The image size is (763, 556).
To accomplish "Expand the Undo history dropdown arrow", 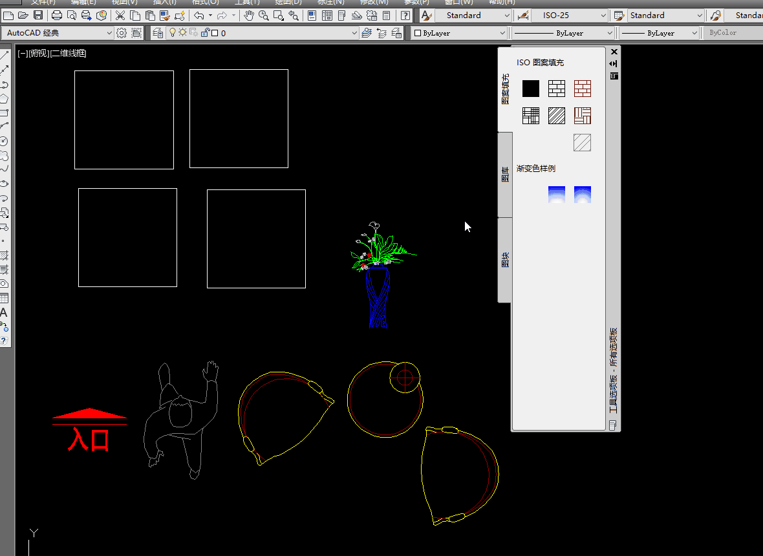I will [x=210, y=16].
